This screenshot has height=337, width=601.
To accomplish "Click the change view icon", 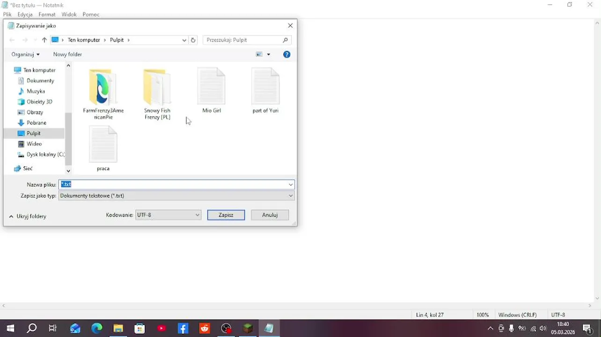I will pyautogui.click(x=259, y=54).
